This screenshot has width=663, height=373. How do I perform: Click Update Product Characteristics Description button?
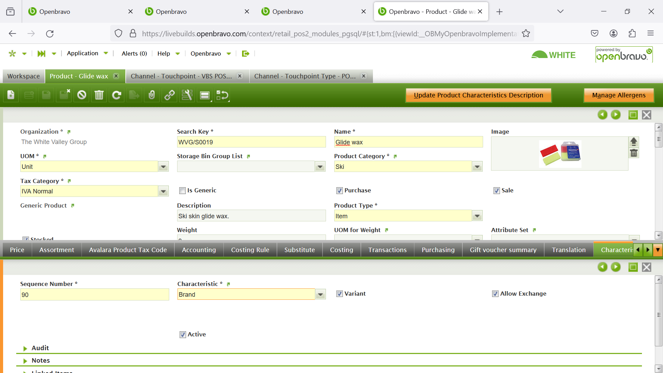pos(478,95)
